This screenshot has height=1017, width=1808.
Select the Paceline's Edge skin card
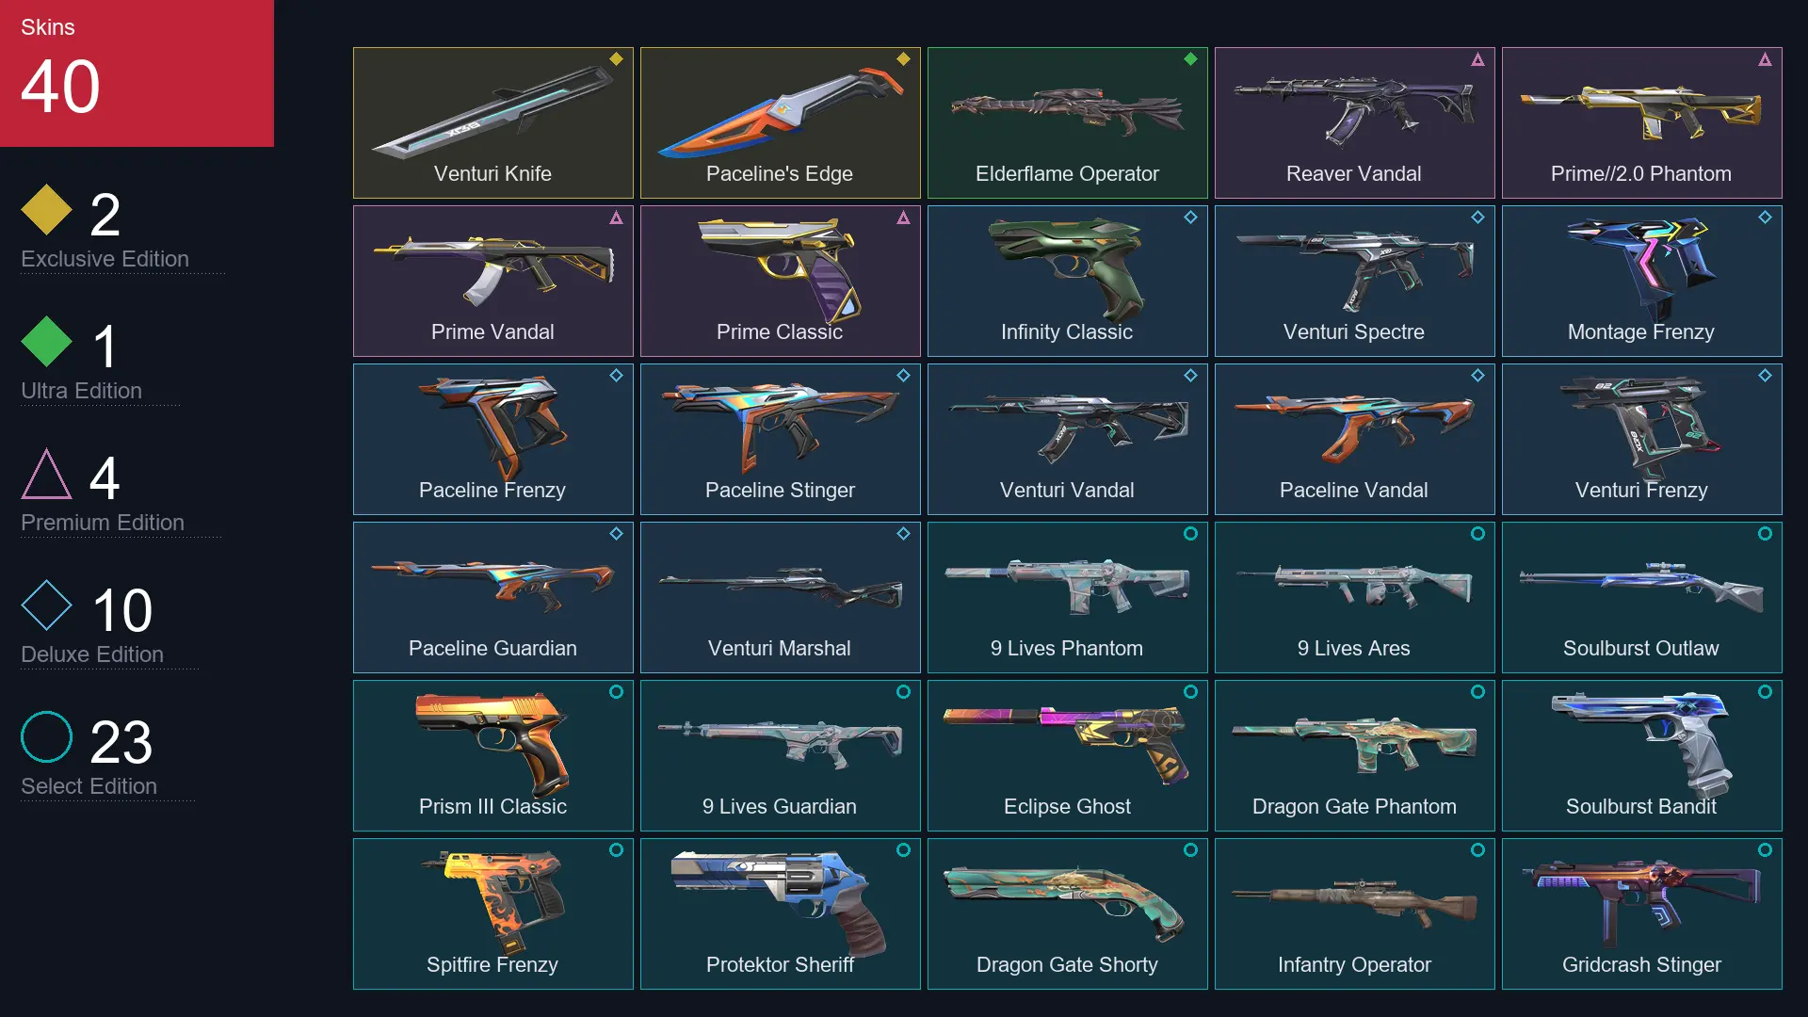point(780,122)
